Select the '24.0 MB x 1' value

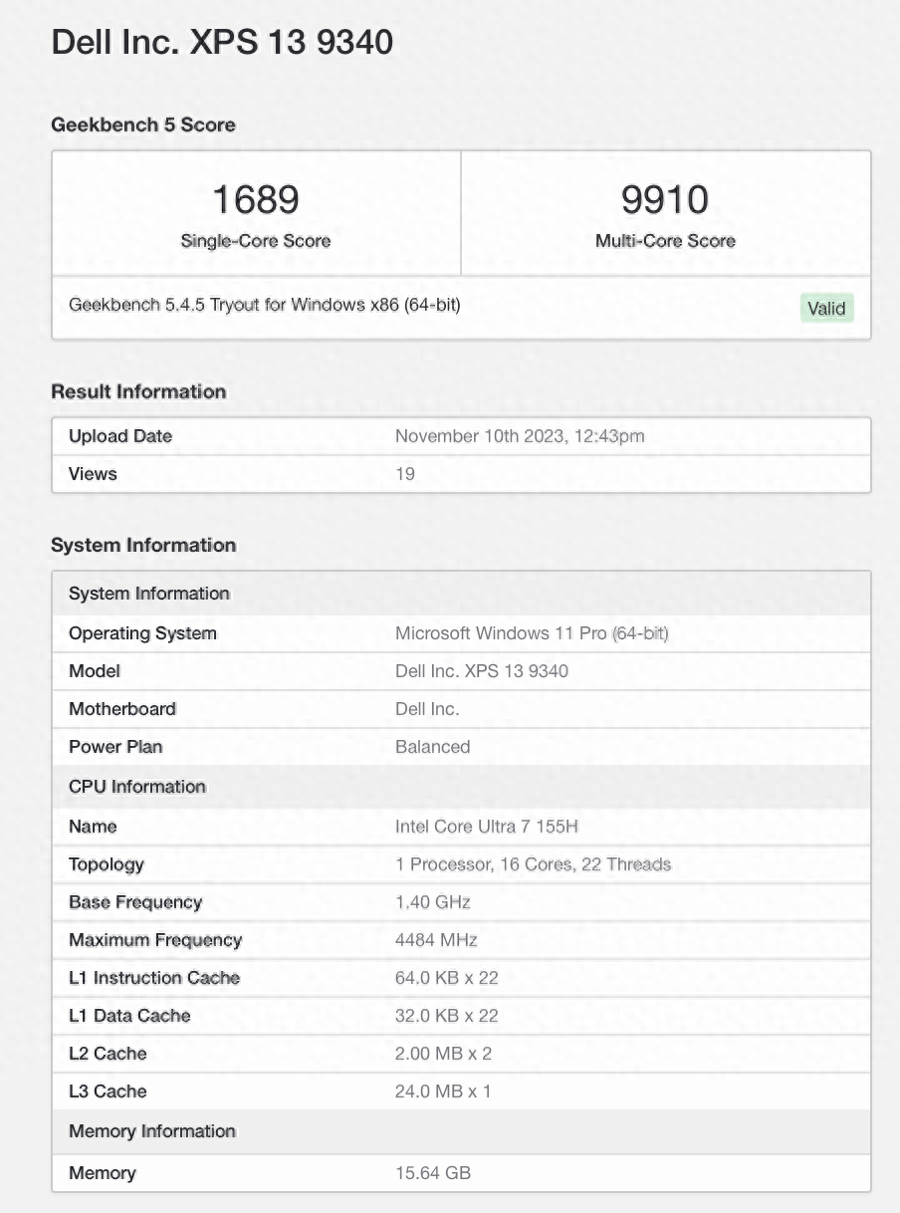(x=443, y=1092)
